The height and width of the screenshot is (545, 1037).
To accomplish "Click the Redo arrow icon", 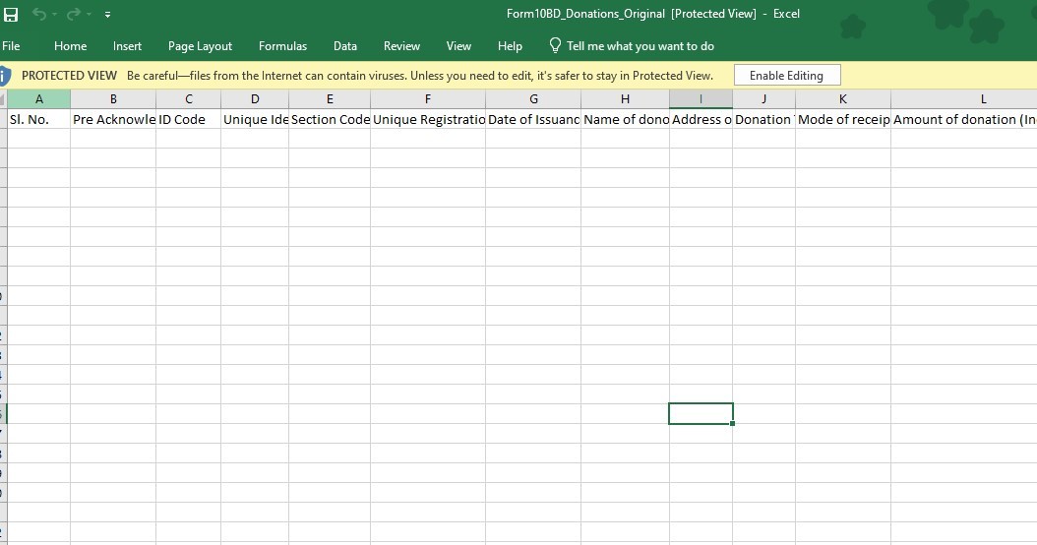I will click(73, 14).
